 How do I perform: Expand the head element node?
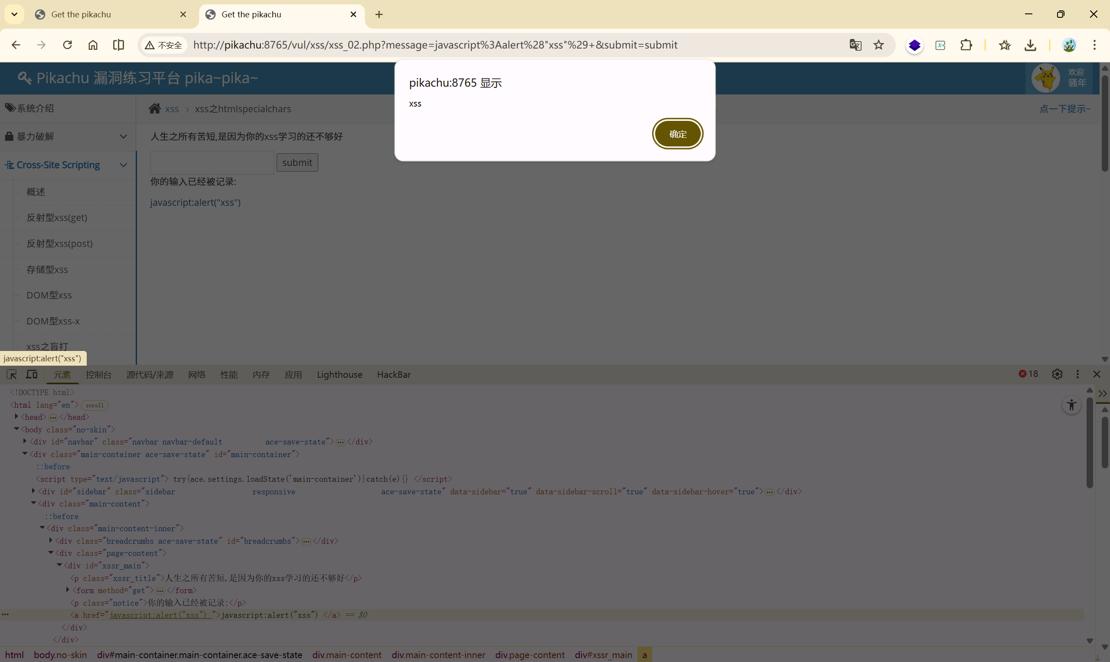point(16,417)
